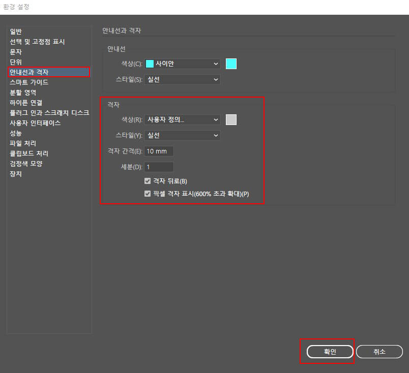Open 파일 처리 preferences
Screen dimensions: 409x373
[x=23, y=143]
